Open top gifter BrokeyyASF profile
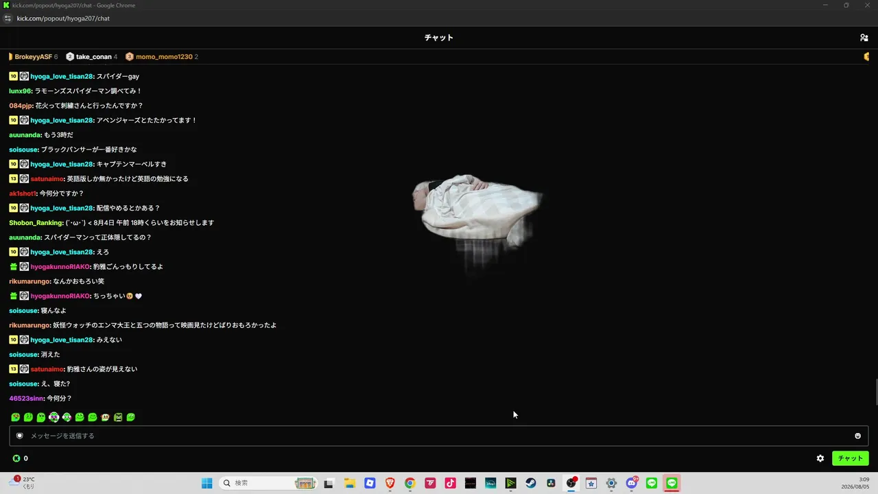This screenshot has width=878, height=494. (33, 57)
